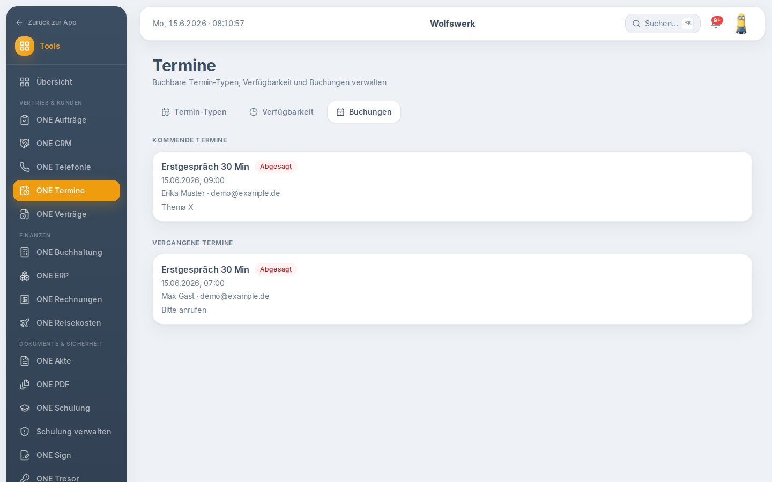This screenshot has width=772, height=482.
Task: Click the ONE Termine calendar-clock icon
Action: (x=25, y=191)
